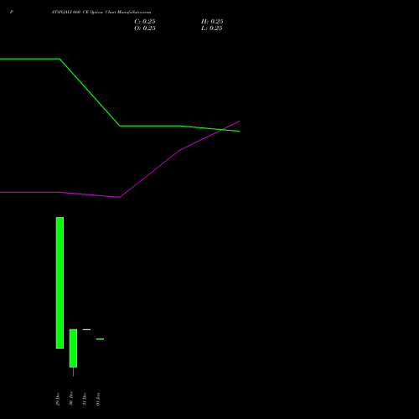Image resolution: width=419 pixels, height=419 pixels.
Task: Select the tall green candlestick for 29 Dec
Action: pos(59,282)
